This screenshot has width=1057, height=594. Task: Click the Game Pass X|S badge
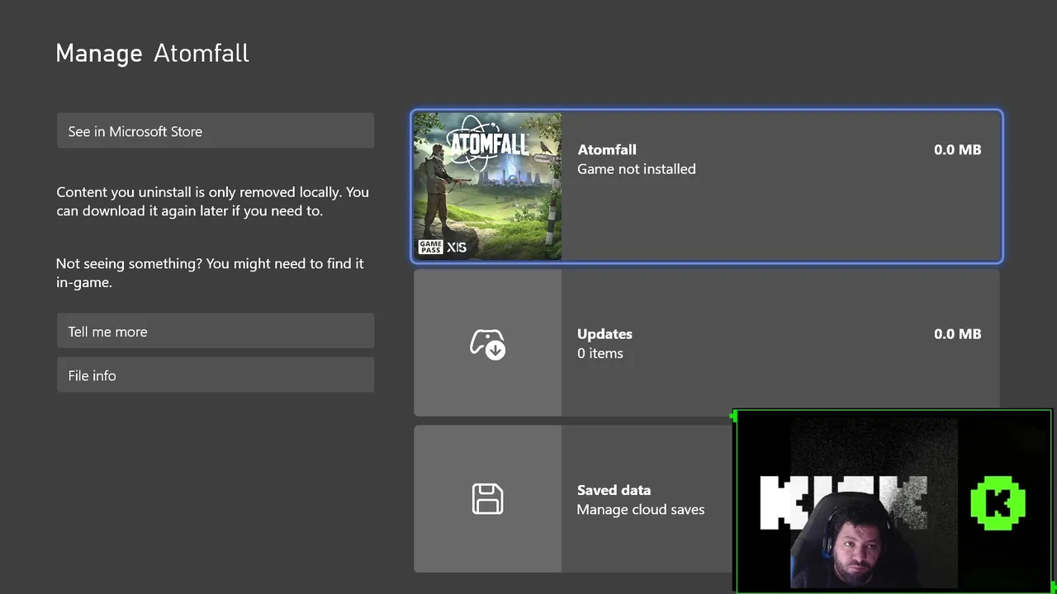[442, 247]
